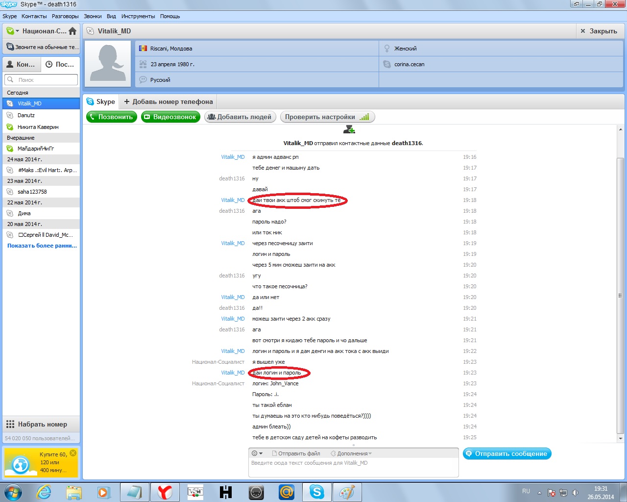Open Yandex browser from the taskbar

click(165, 492)
